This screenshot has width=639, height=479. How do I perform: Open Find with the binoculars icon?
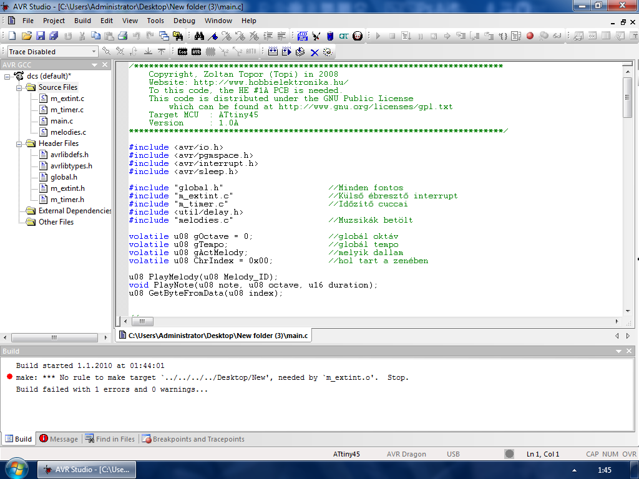click(199, 36)
